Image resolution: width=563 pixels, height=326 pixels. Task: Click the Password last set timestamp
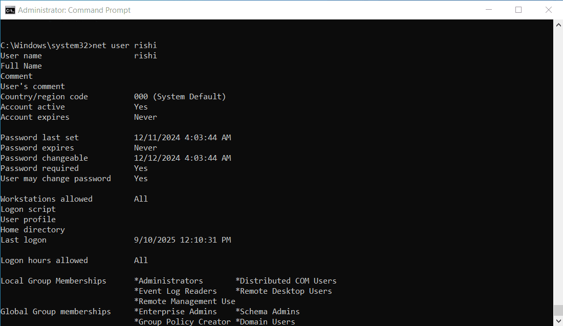(183, 137)
